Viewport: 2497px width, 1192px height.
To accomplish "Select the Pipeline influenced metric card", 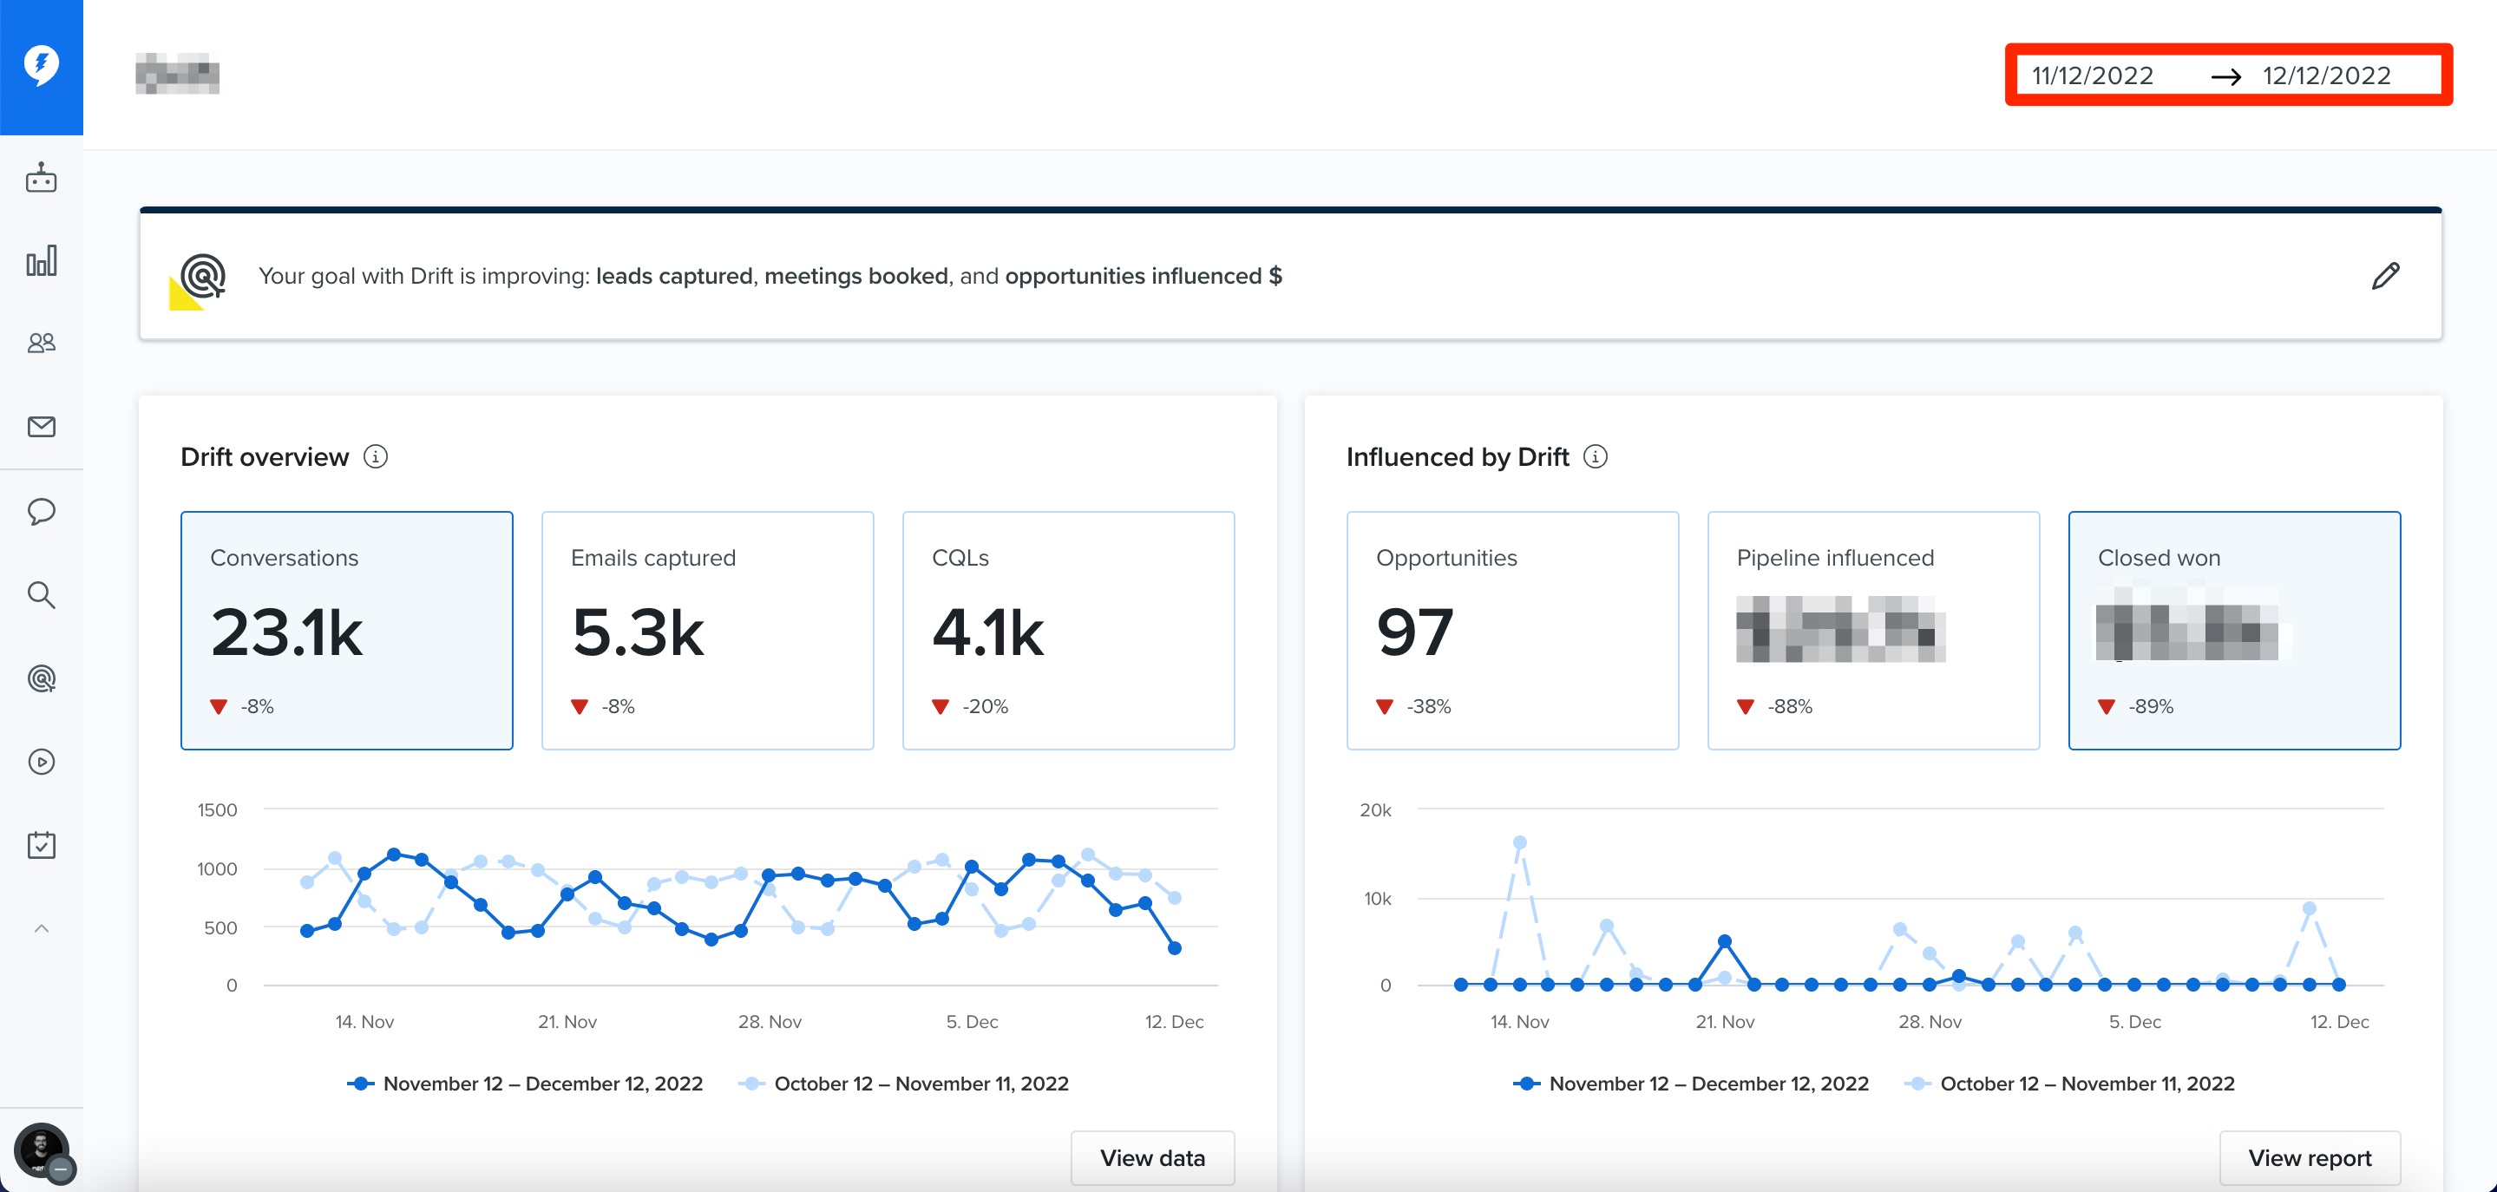I will point(1872,630).
